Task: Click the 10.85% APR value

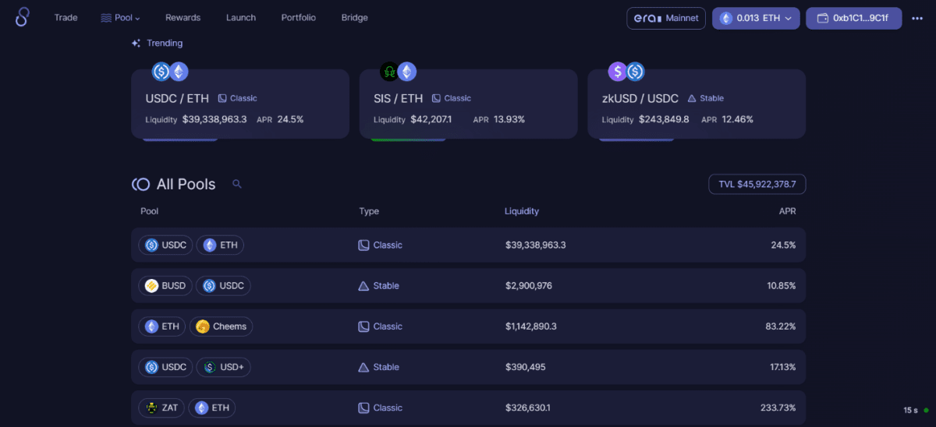Action: coord(782,286)
